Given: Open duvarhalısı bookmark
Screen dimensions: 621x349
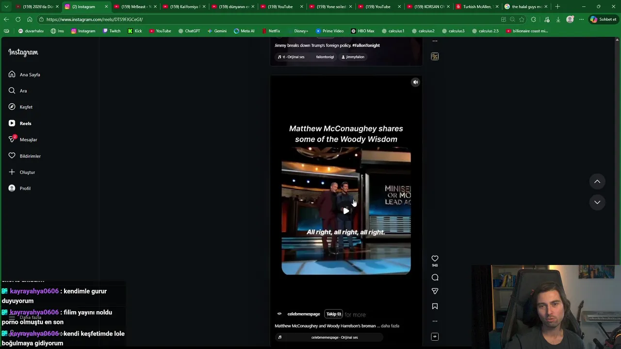Looking at the screenshot, I should tap(31, 31).
